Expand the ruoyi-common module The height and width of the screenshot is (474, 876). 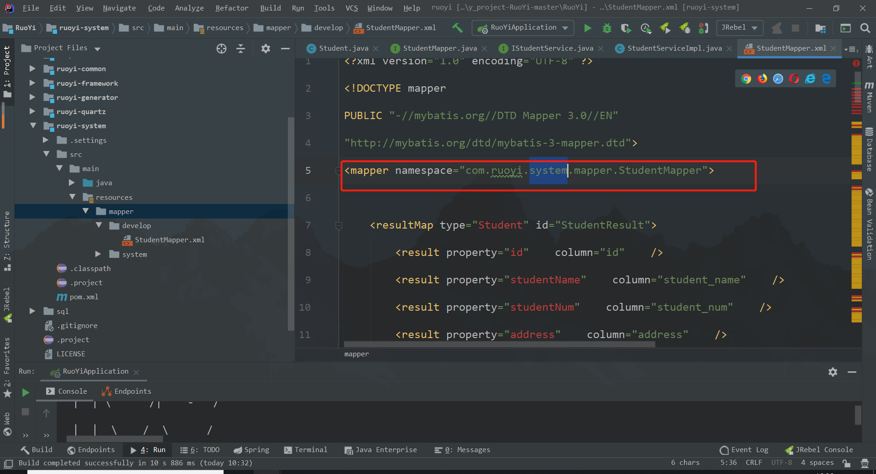pos(32,68)
